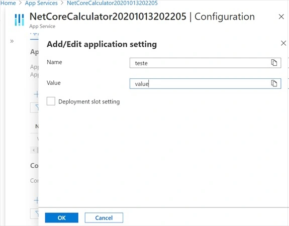289x226 pixels.
Task: Open NetCoreCalculator20201013202205 breadcrumb link
Action: click(x=112, y=3)
